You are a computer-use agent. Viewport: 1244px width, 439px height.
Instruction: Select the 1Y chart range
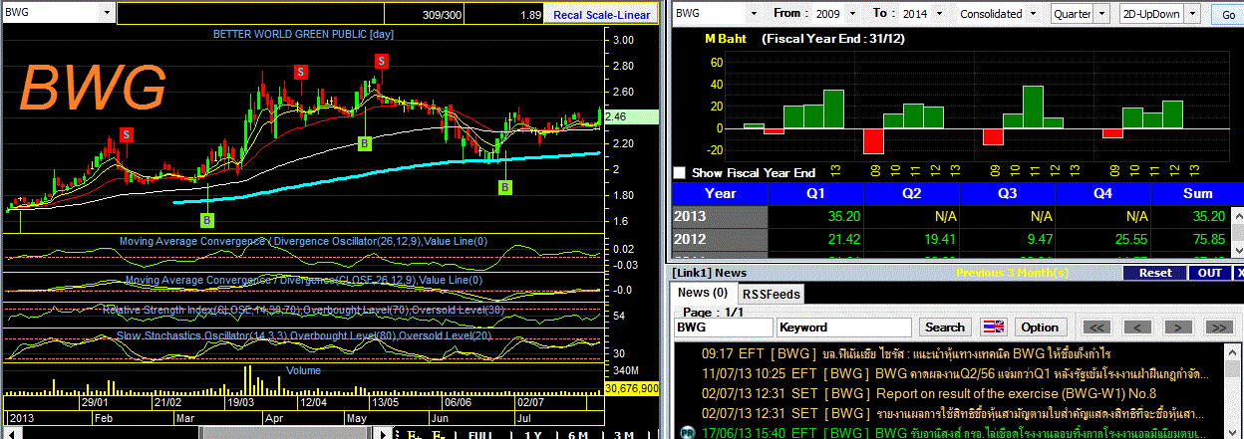[x=533, y=435]
